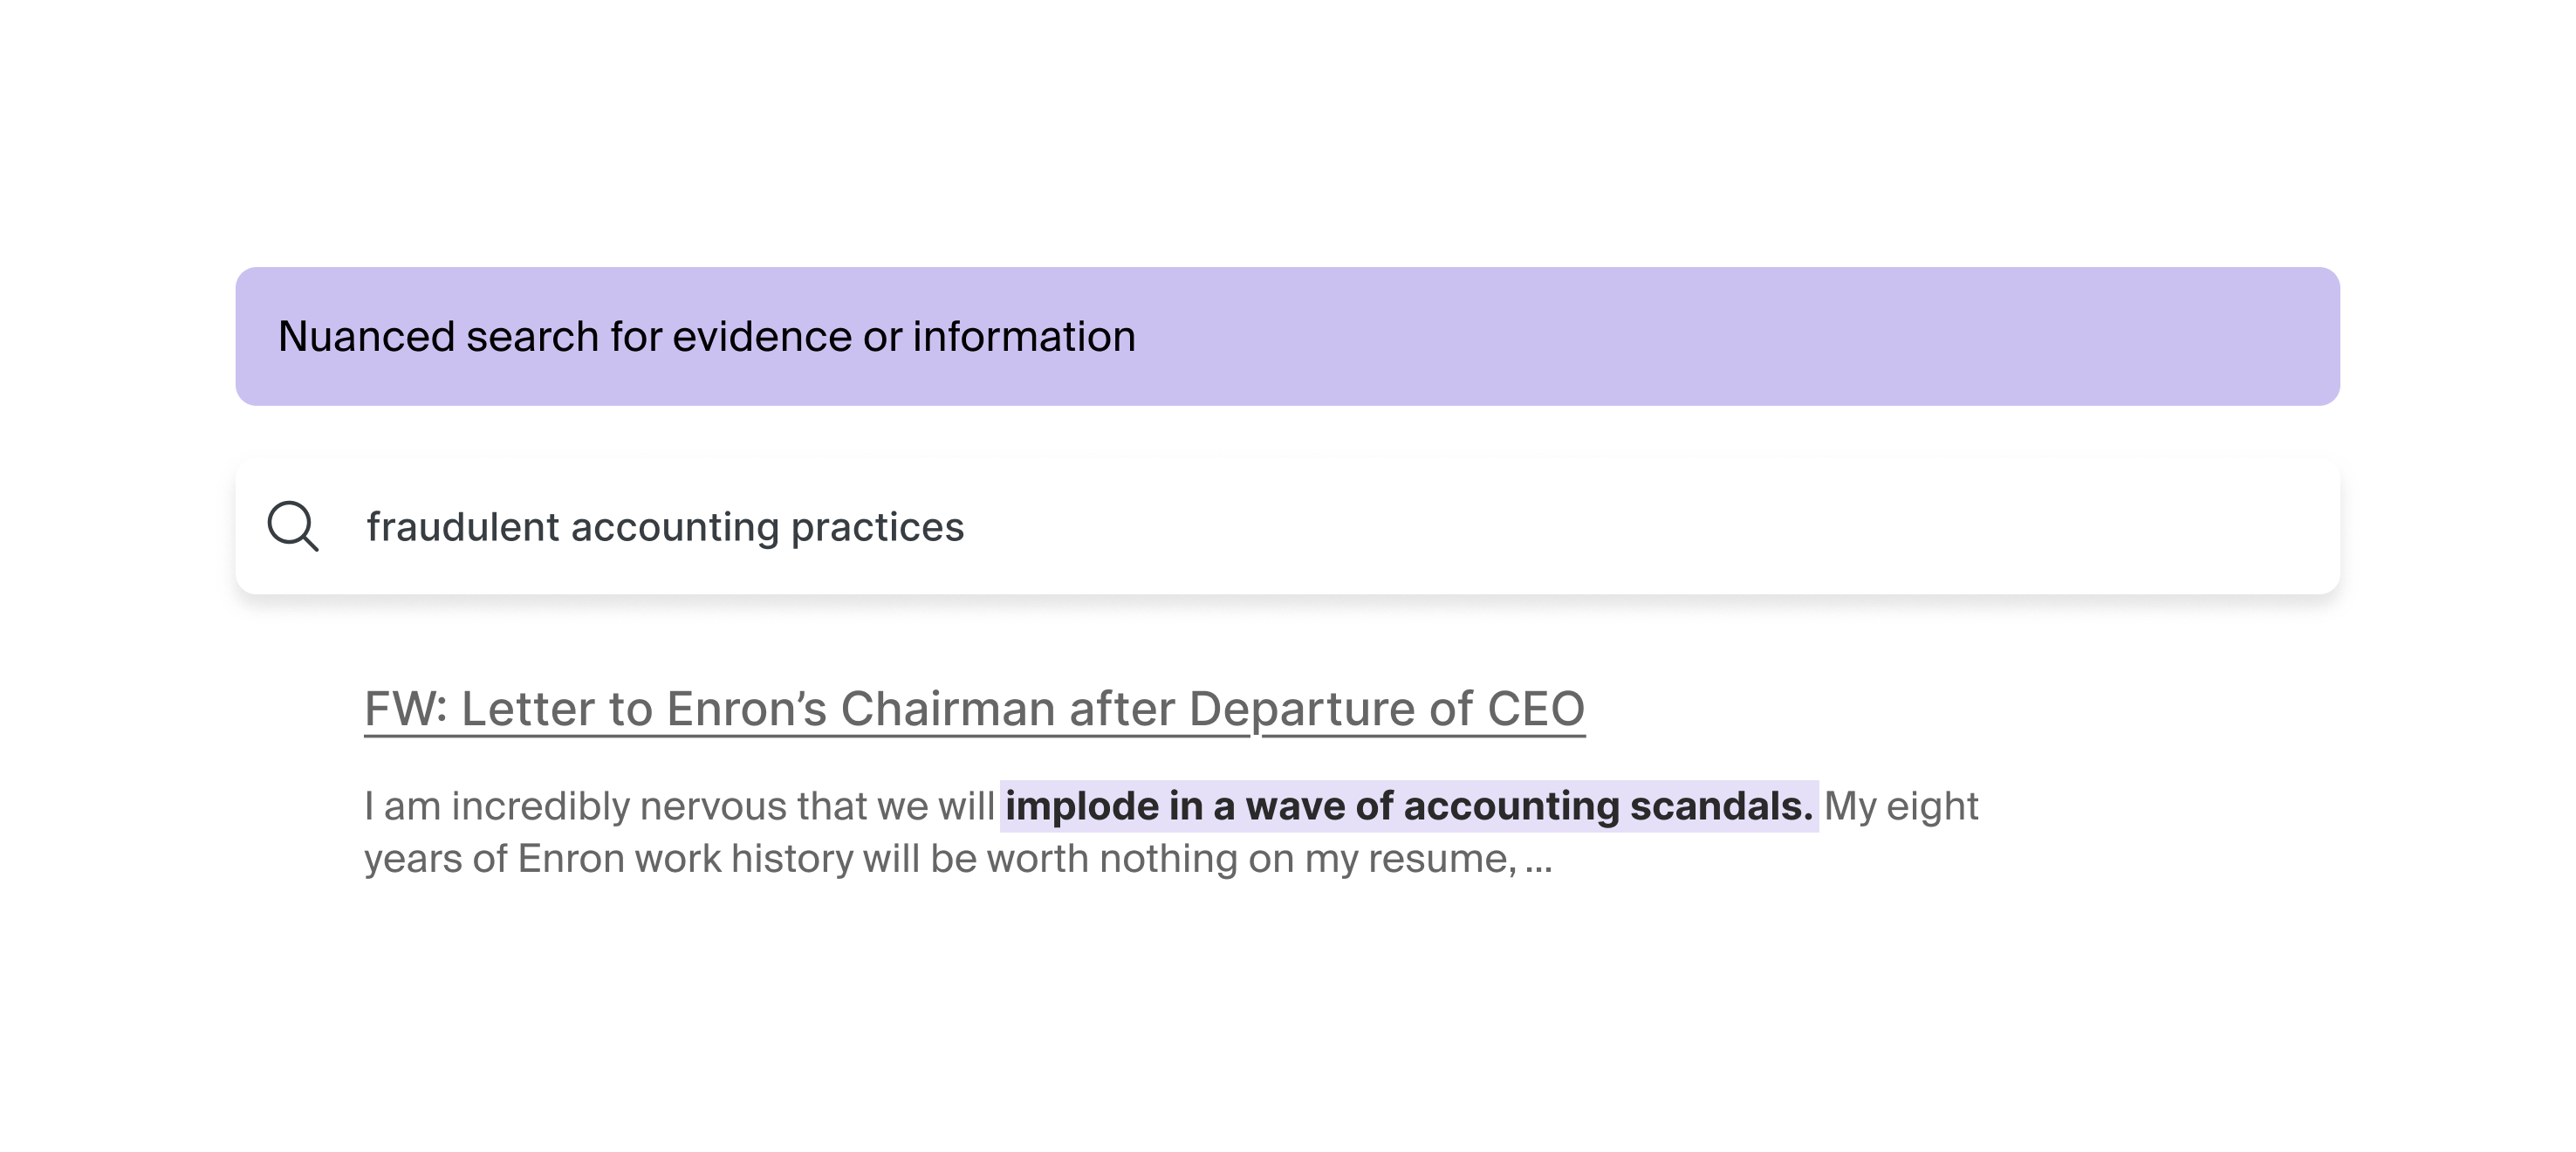Click the empty area of the search box
The image size is (2576, 1152).
1650,526
